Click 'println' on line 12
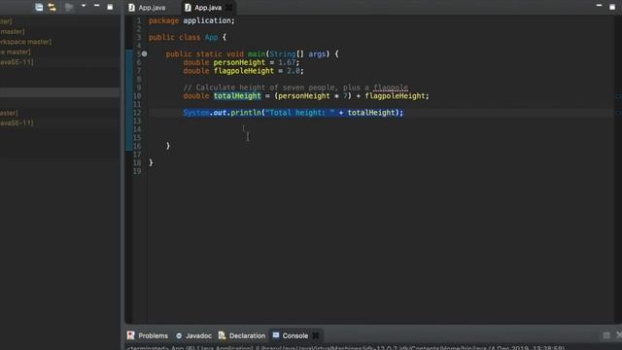Image resolution: width=622 pixels, height=350 pixels. 246,113
